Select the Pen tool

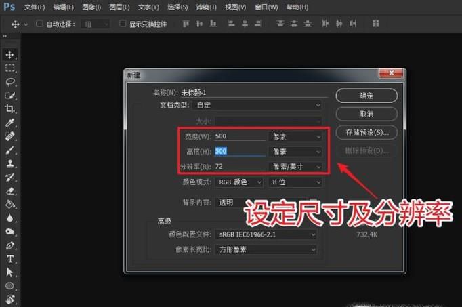point(10,245)
